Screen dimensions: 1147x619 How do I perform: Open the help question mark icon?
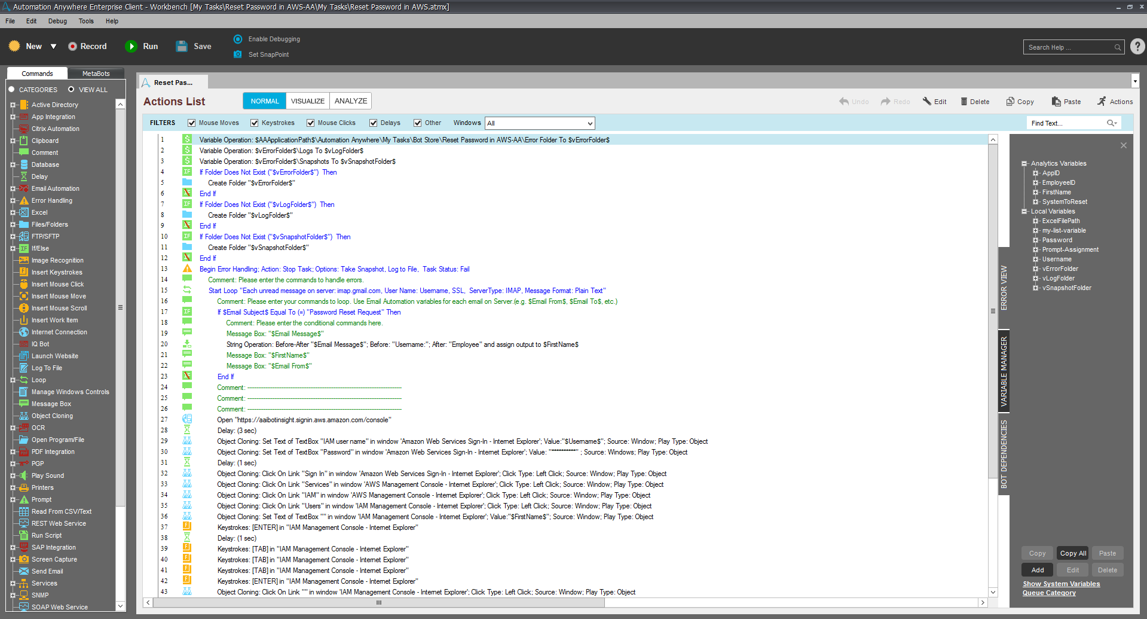(x=1137, y=47)
